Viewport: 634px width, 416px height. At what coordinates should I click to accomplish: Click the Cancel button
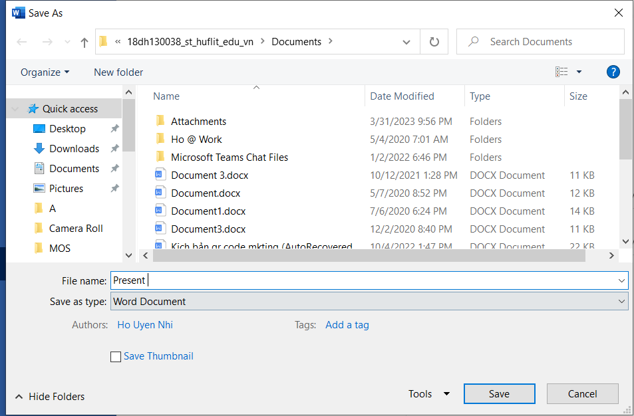tap(582, 394)
